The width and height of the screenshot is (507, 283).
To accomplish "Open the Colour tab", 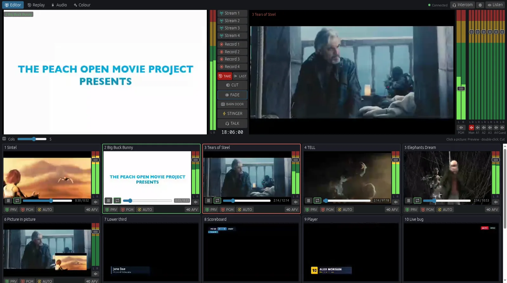I will tap(82, 5).
